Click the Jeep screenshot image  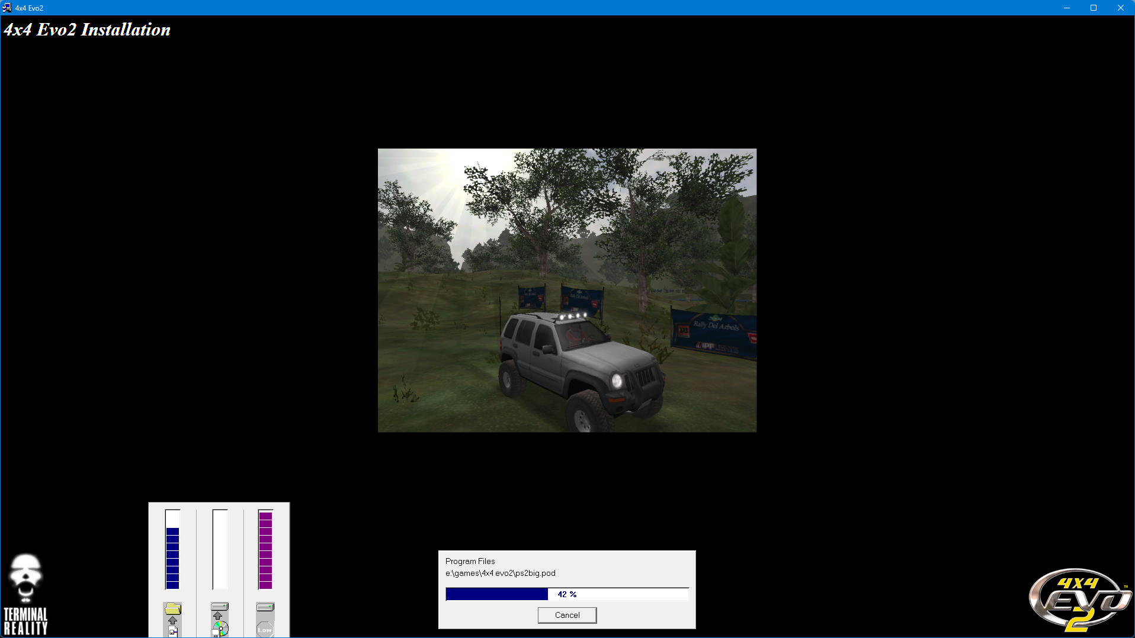[x=567, y=290]
